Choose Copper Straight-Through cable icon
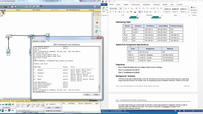 (28, 105)
